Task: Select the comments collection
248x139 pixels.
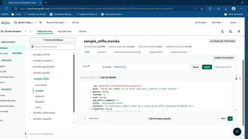Action: click(41, 85)
